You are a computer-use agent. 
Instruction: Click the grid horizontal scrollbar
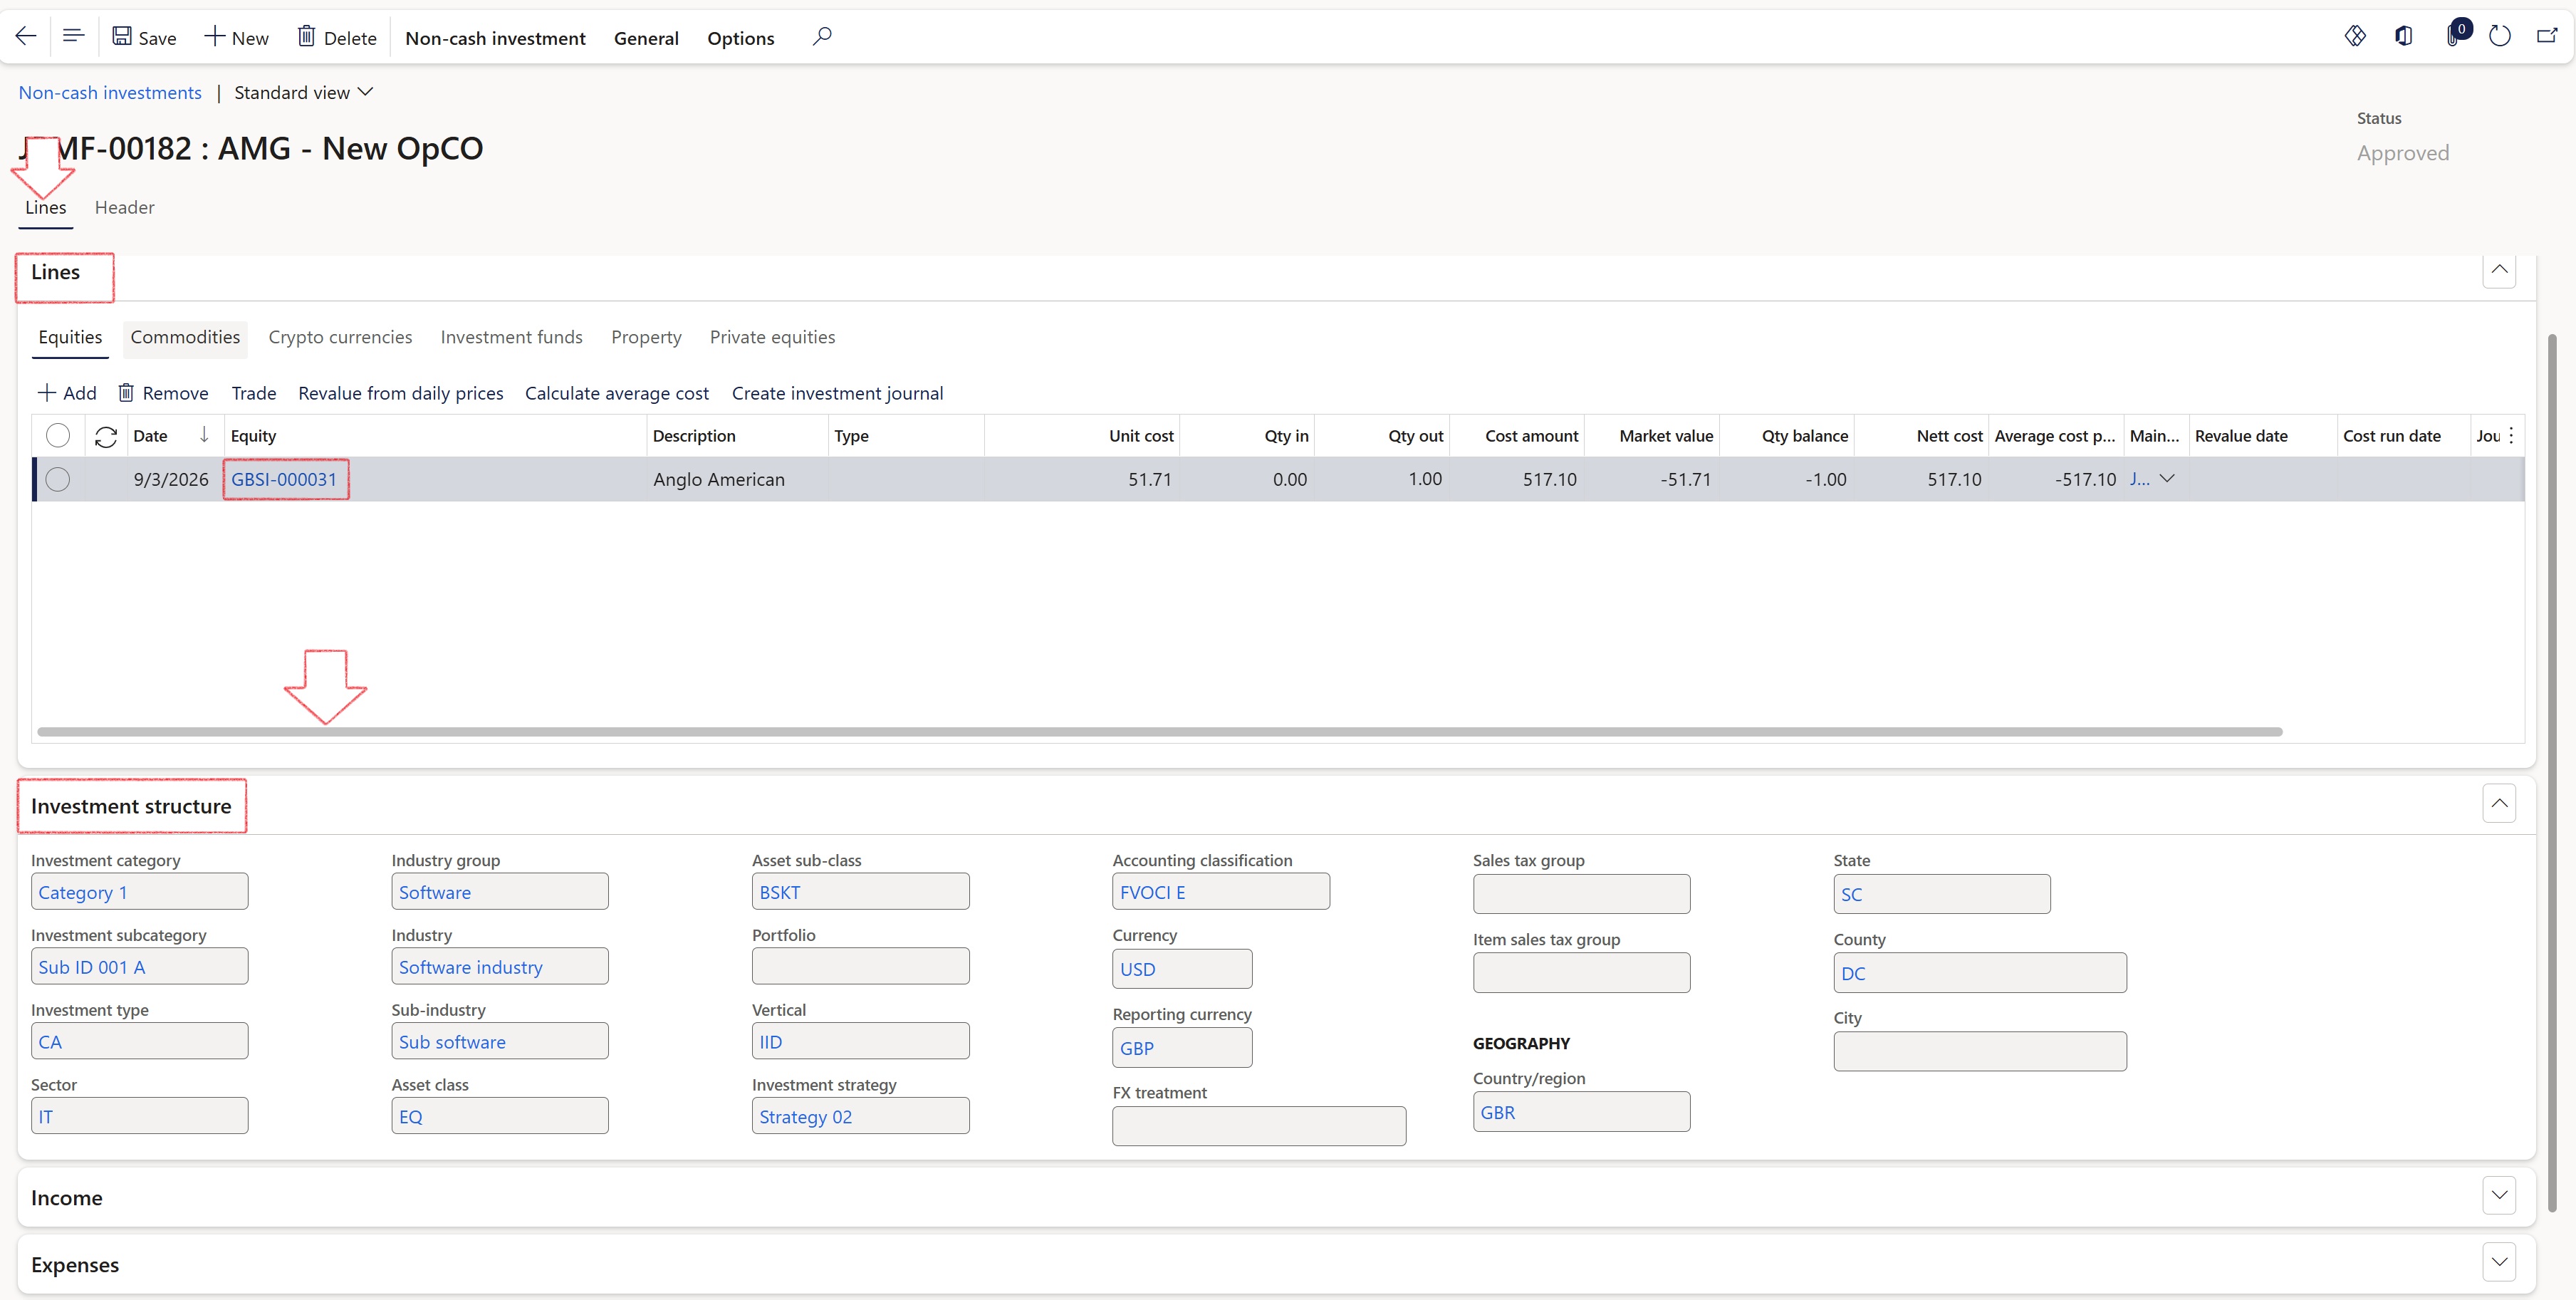point(1160,732)
